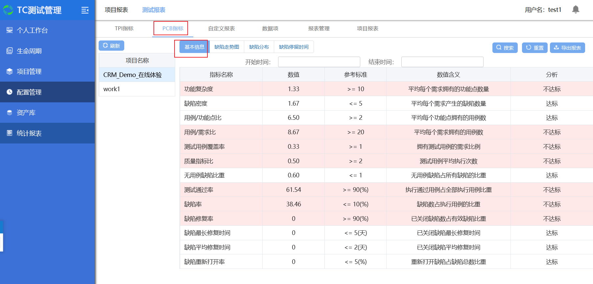Collapse sidebar with the hamburger menu icon
The image size is (593, 284).
point(85,10)
